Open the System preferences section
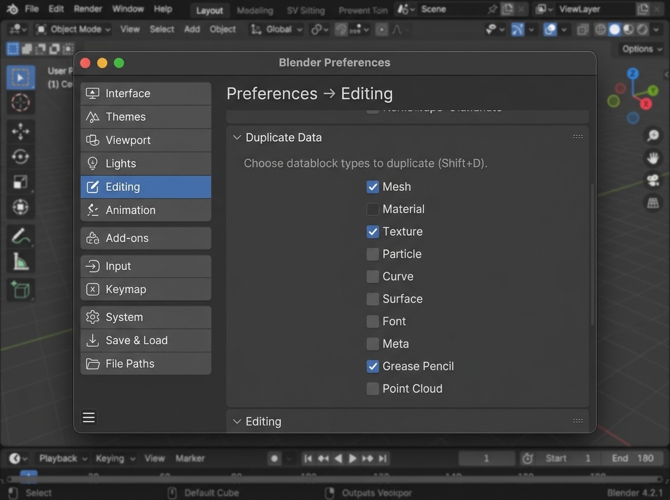 146,318
